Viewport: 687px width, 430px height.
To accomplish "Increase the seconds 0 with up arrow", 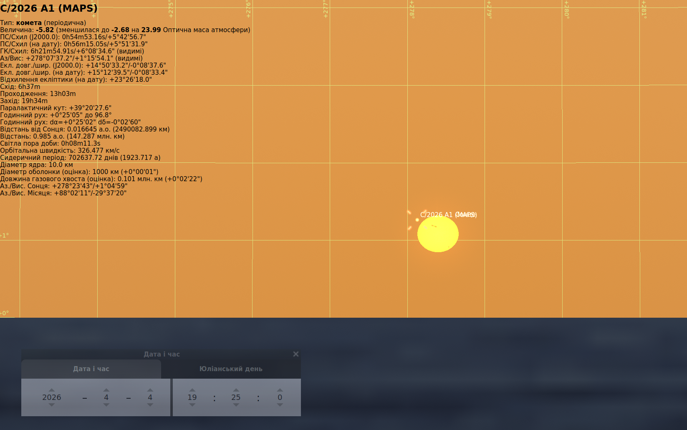I will coord(280,390).
